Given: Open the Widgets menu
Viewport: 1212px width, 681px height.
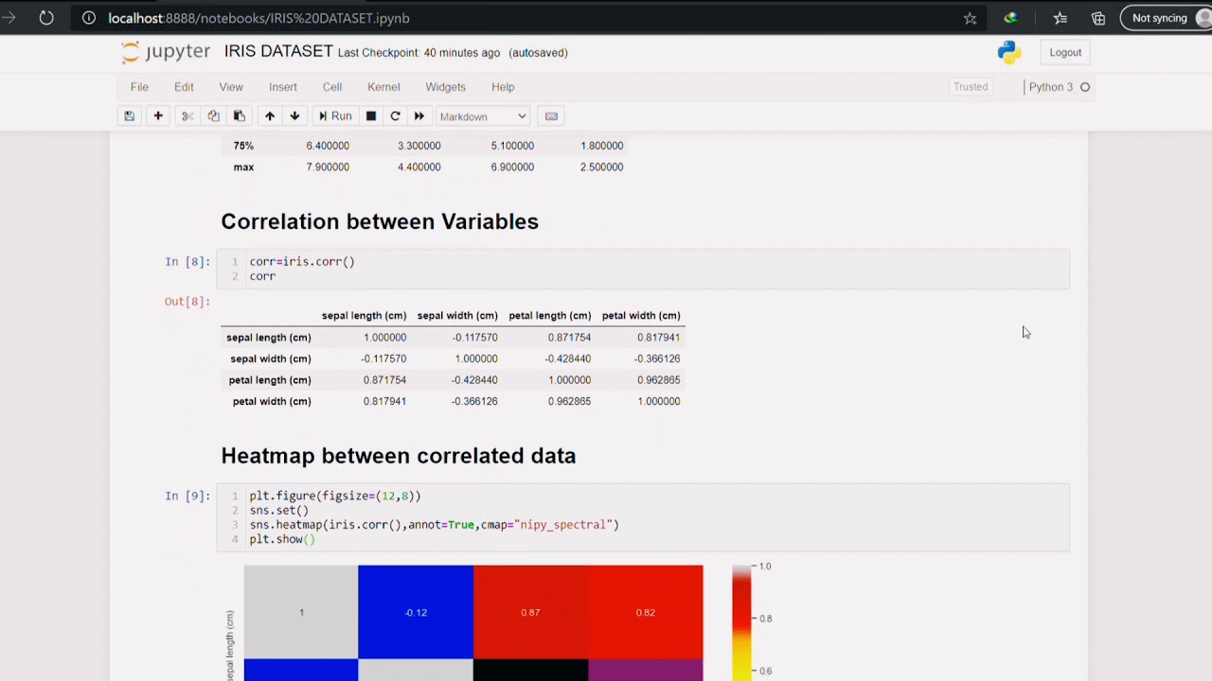Looking at the screenshot, I should pyautogui.click(x=445, y=87).
